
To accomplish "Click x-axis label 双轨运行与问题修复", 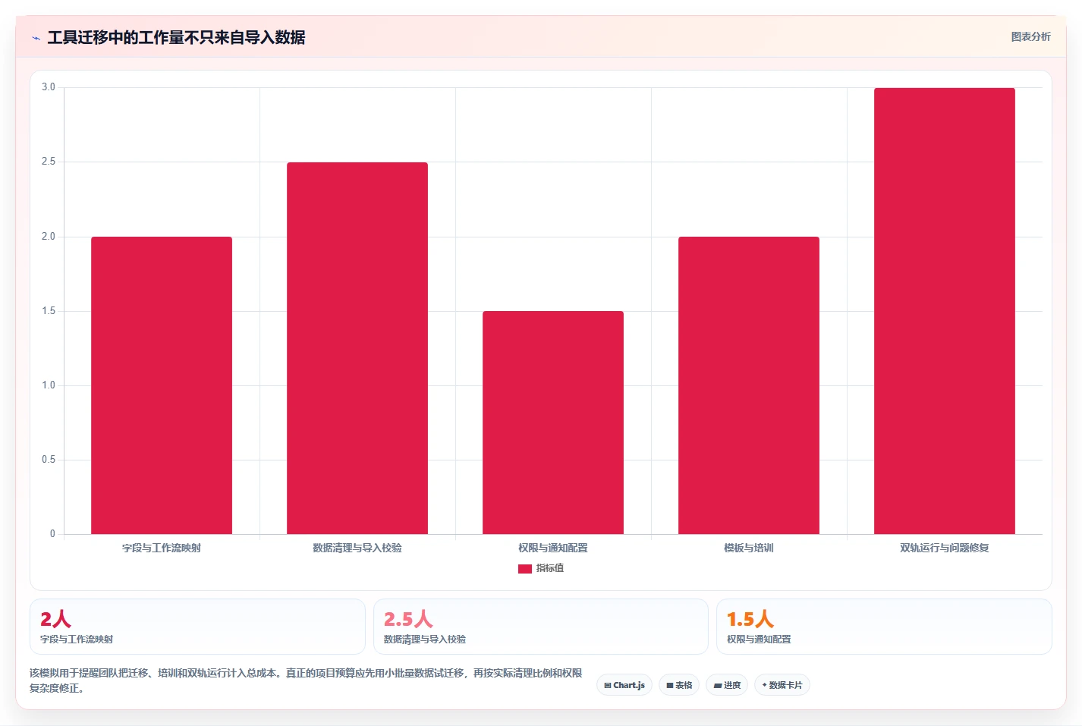I will 945,548.
